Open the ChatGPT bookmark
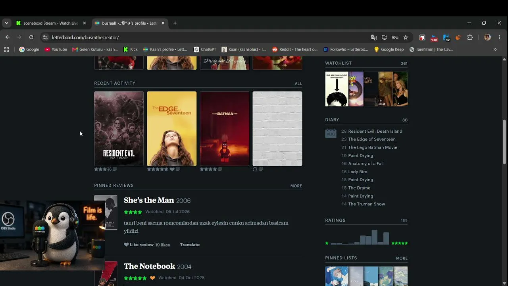The image size is (508, 286). (205, 50)
